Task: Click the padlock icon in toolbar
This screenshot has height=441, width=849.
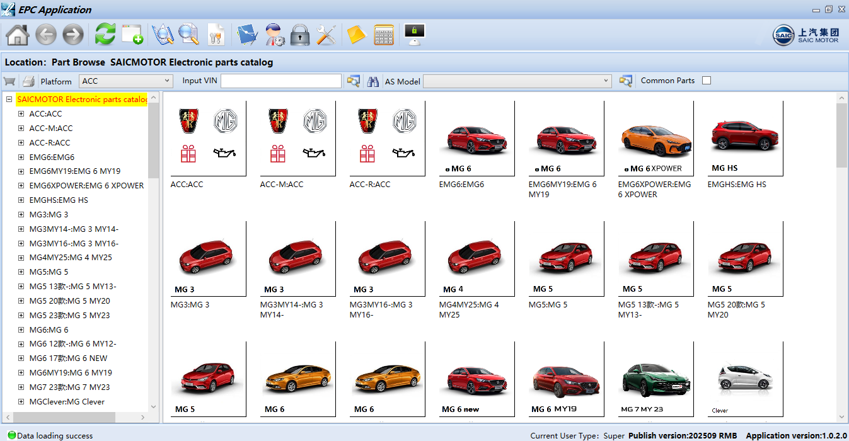Action: [x=300, y=35]
